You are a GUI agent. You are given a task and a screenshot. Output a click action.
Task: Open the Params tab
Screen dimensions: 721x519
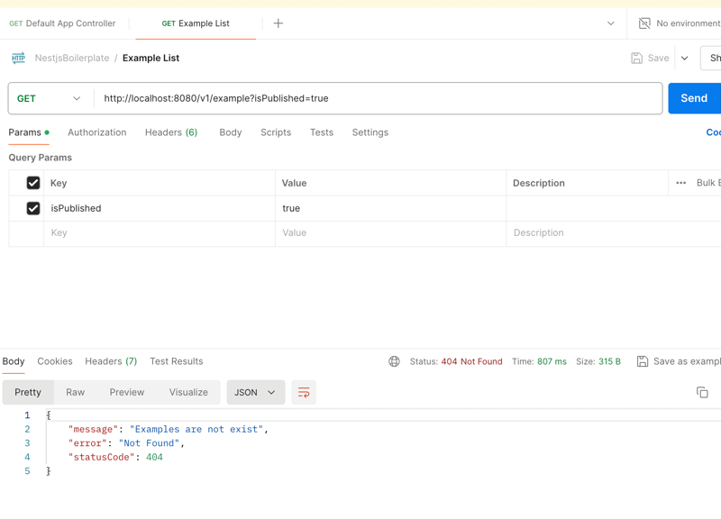(x=29, y=132)
